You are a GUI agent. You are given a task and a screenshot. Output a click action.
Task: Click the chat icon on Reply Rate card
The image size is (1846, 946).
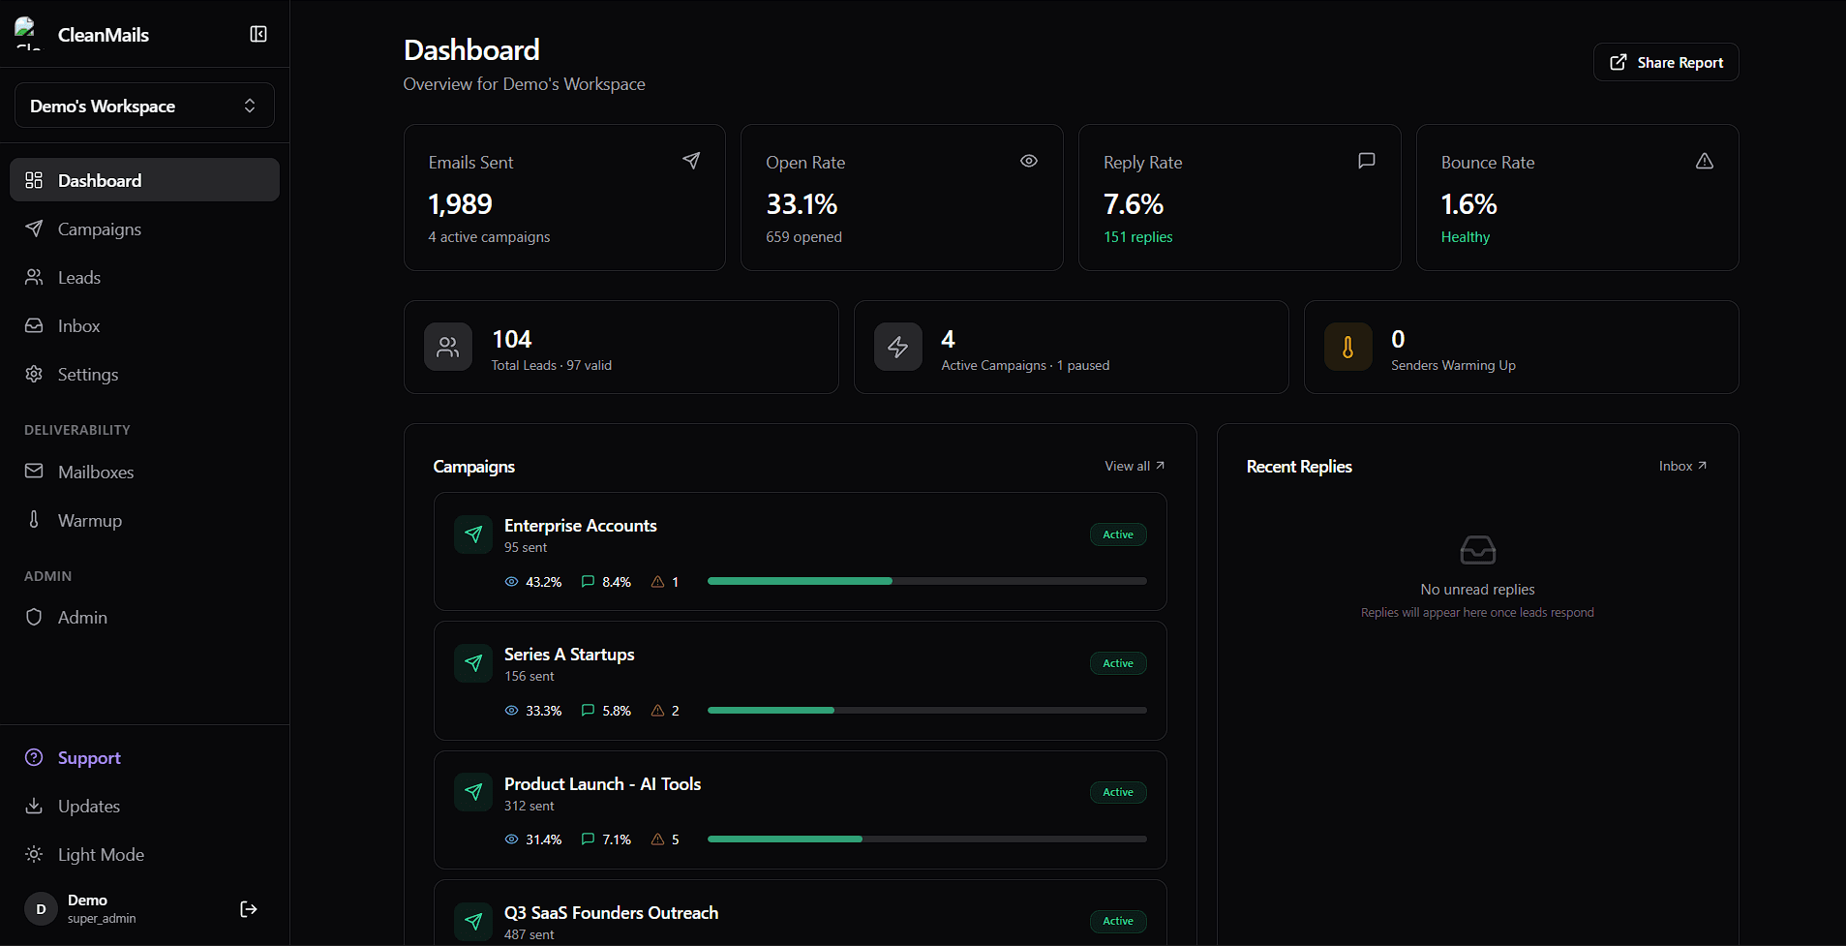point(1367,161)
